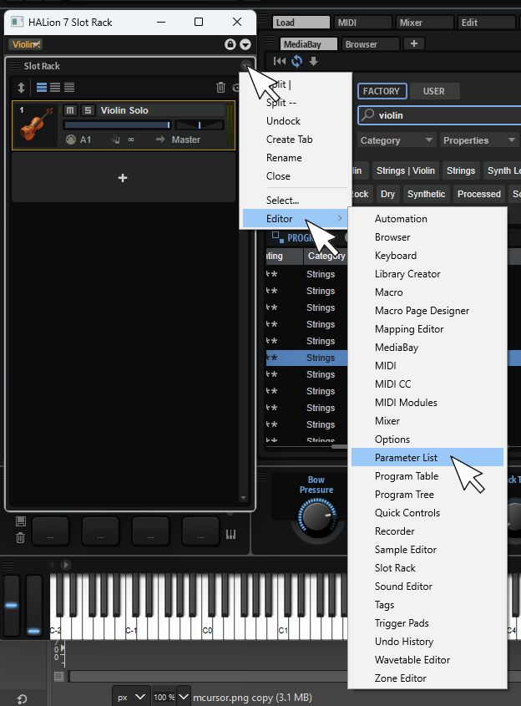Click the Bow Pressure knob
This screenshot has width=521, height=706.
click(x=316, y=517)
